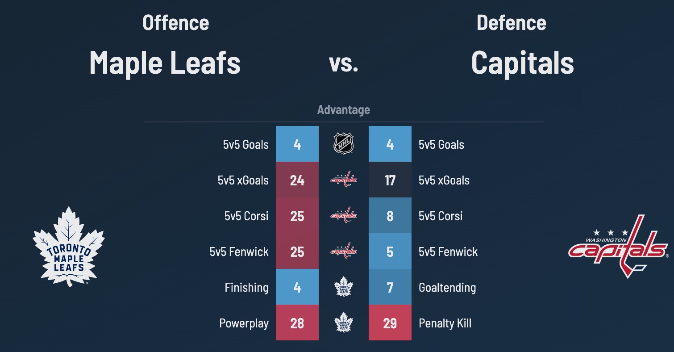Click the Maple Leafs 5v5 Goals rank 4 cell

pos(297,144)
